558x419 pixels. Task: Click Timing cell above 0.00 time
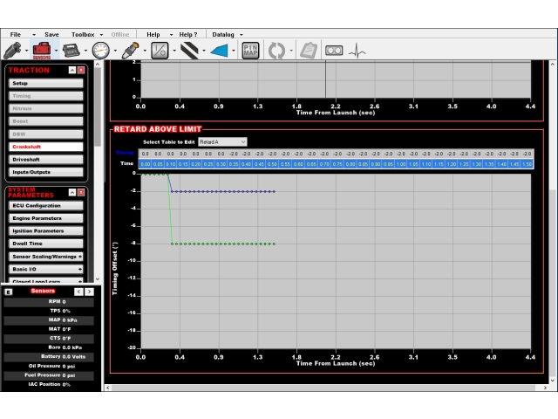click(146, 154)
